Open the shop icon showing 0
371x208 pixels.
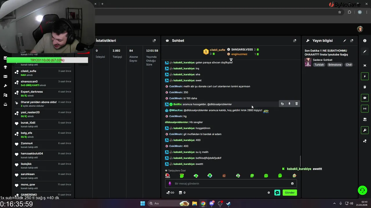point(182,193)
